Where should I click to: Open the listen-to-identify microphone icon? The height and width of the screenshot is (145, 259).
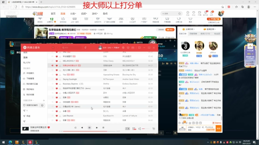tap(85, 48)
